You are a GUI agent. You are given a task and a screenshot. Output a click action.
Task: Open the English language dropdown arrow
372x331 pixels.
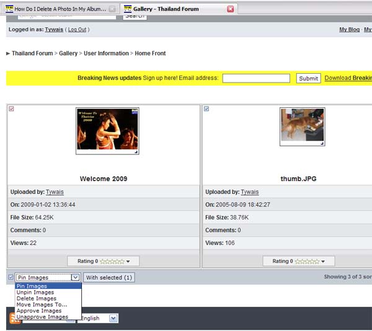tap(113, 318)
